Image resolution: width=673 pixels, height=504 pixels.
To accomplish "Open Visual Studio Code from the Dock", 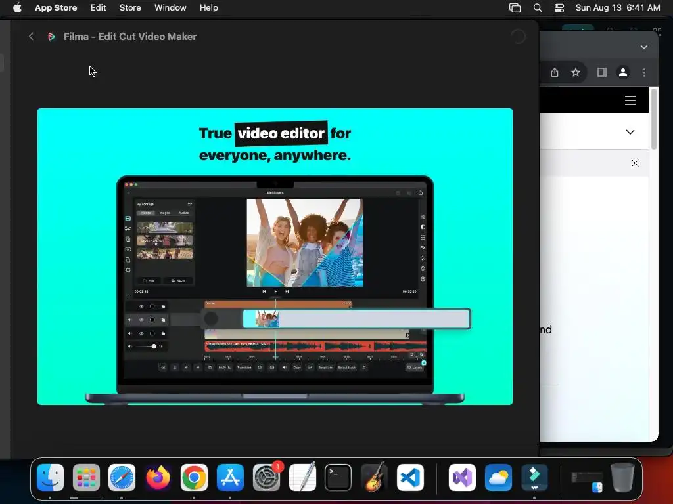I will pyautogui.click(x=410, y=477).
